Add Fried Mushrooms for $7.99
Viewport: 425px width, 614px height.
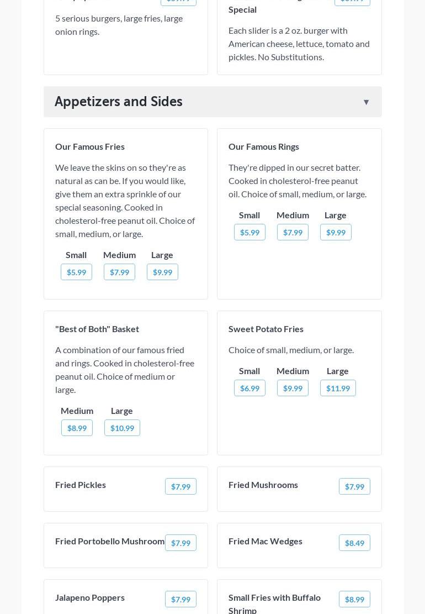coord(354,487)
